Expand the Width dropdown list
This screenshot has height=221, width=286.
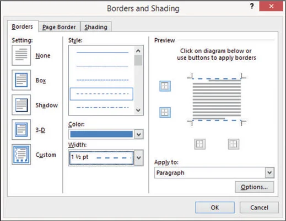[139, 158]
